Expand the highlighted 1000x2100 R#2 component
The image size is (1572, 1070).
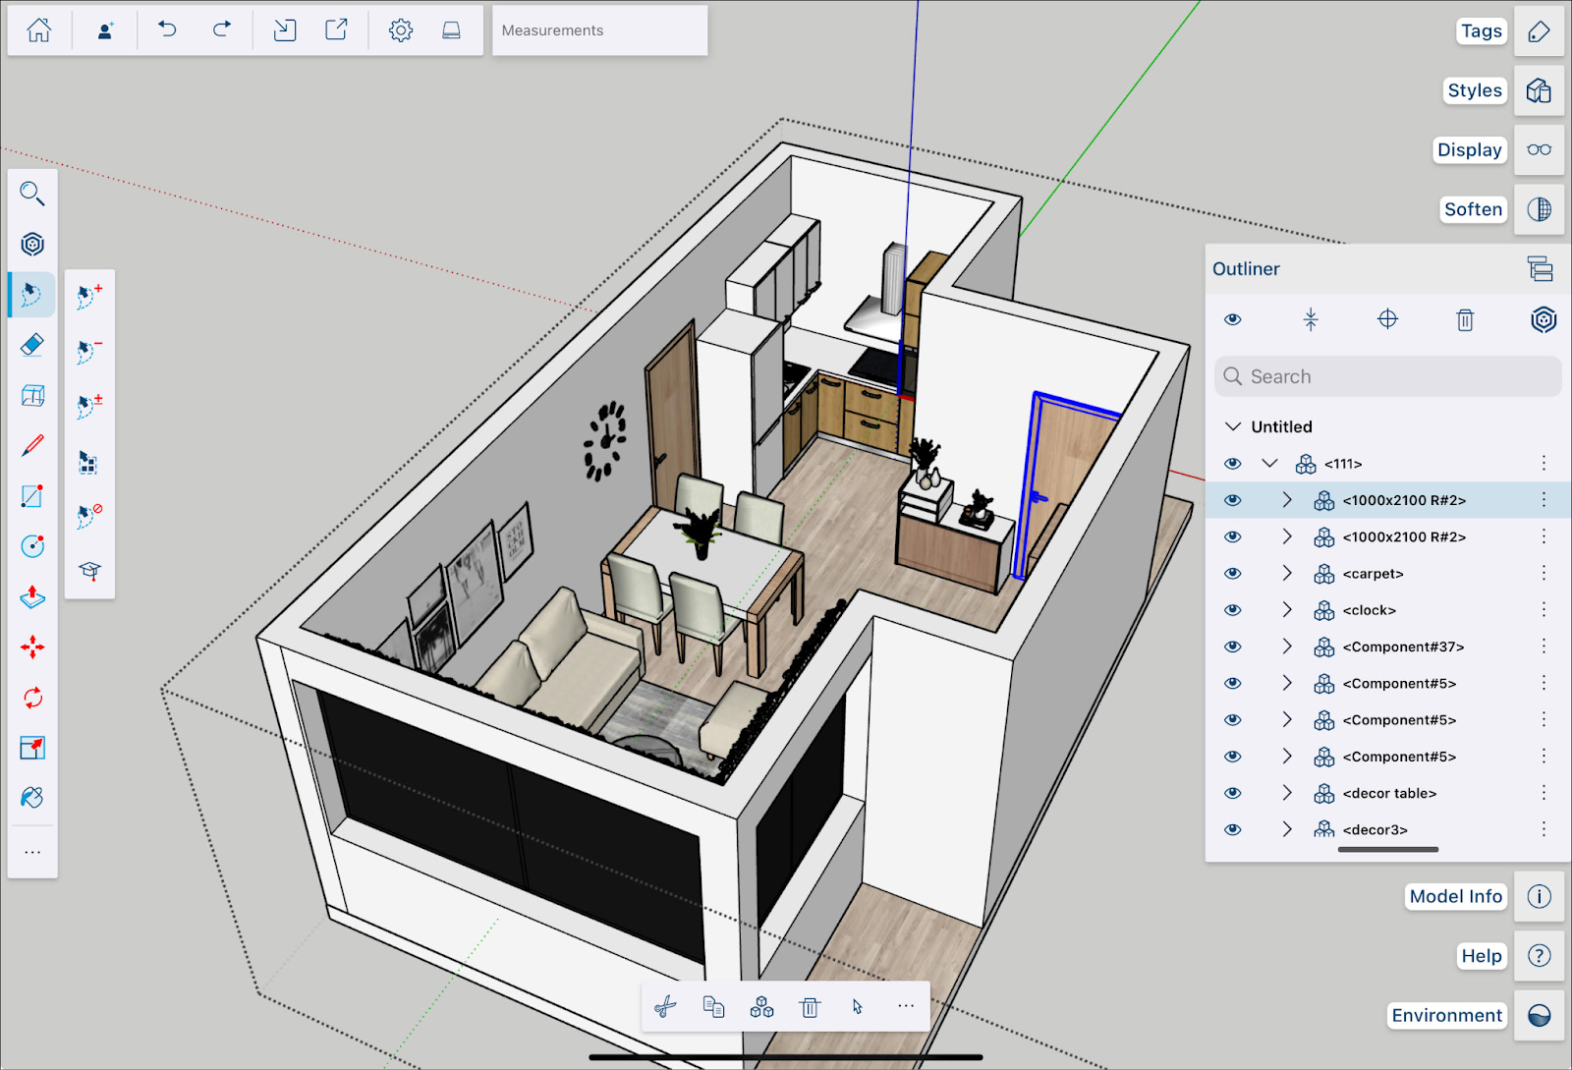[x=1286, y=499]
